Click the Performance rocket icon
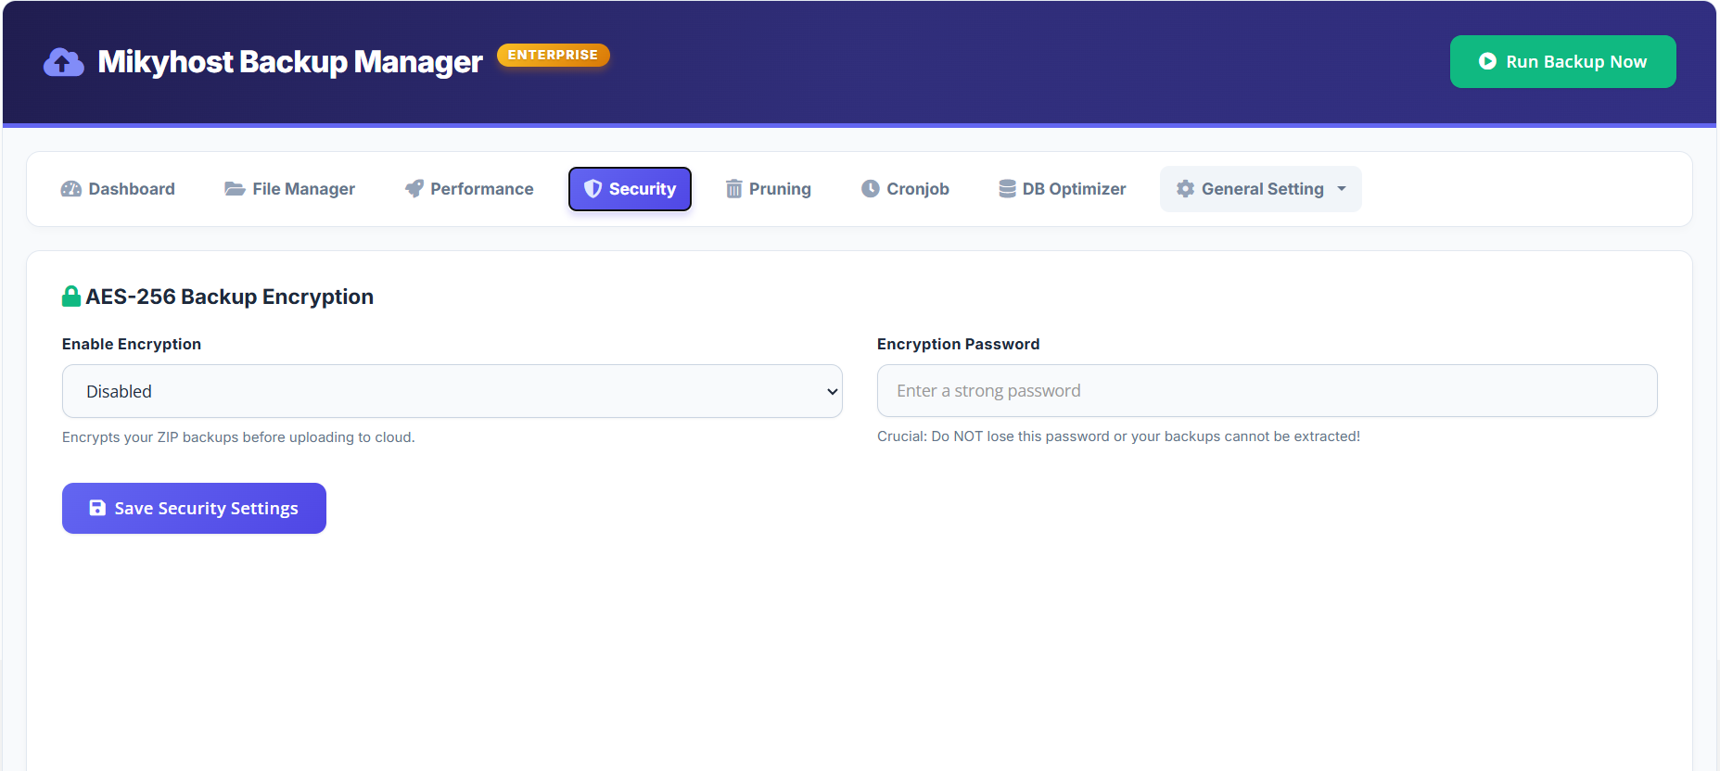The height and width of the screenshot is (771, 1720). [414, 189]
